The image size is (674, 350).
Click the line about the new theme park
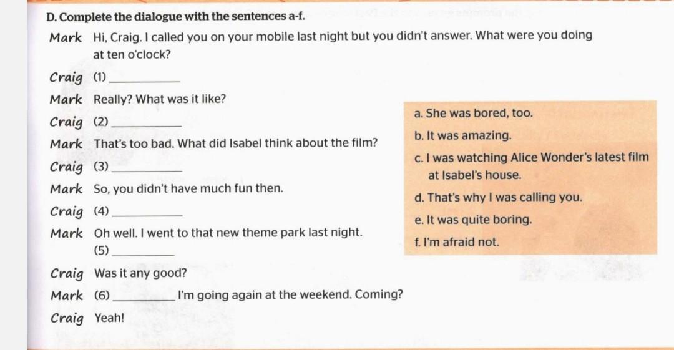point(228,233)
